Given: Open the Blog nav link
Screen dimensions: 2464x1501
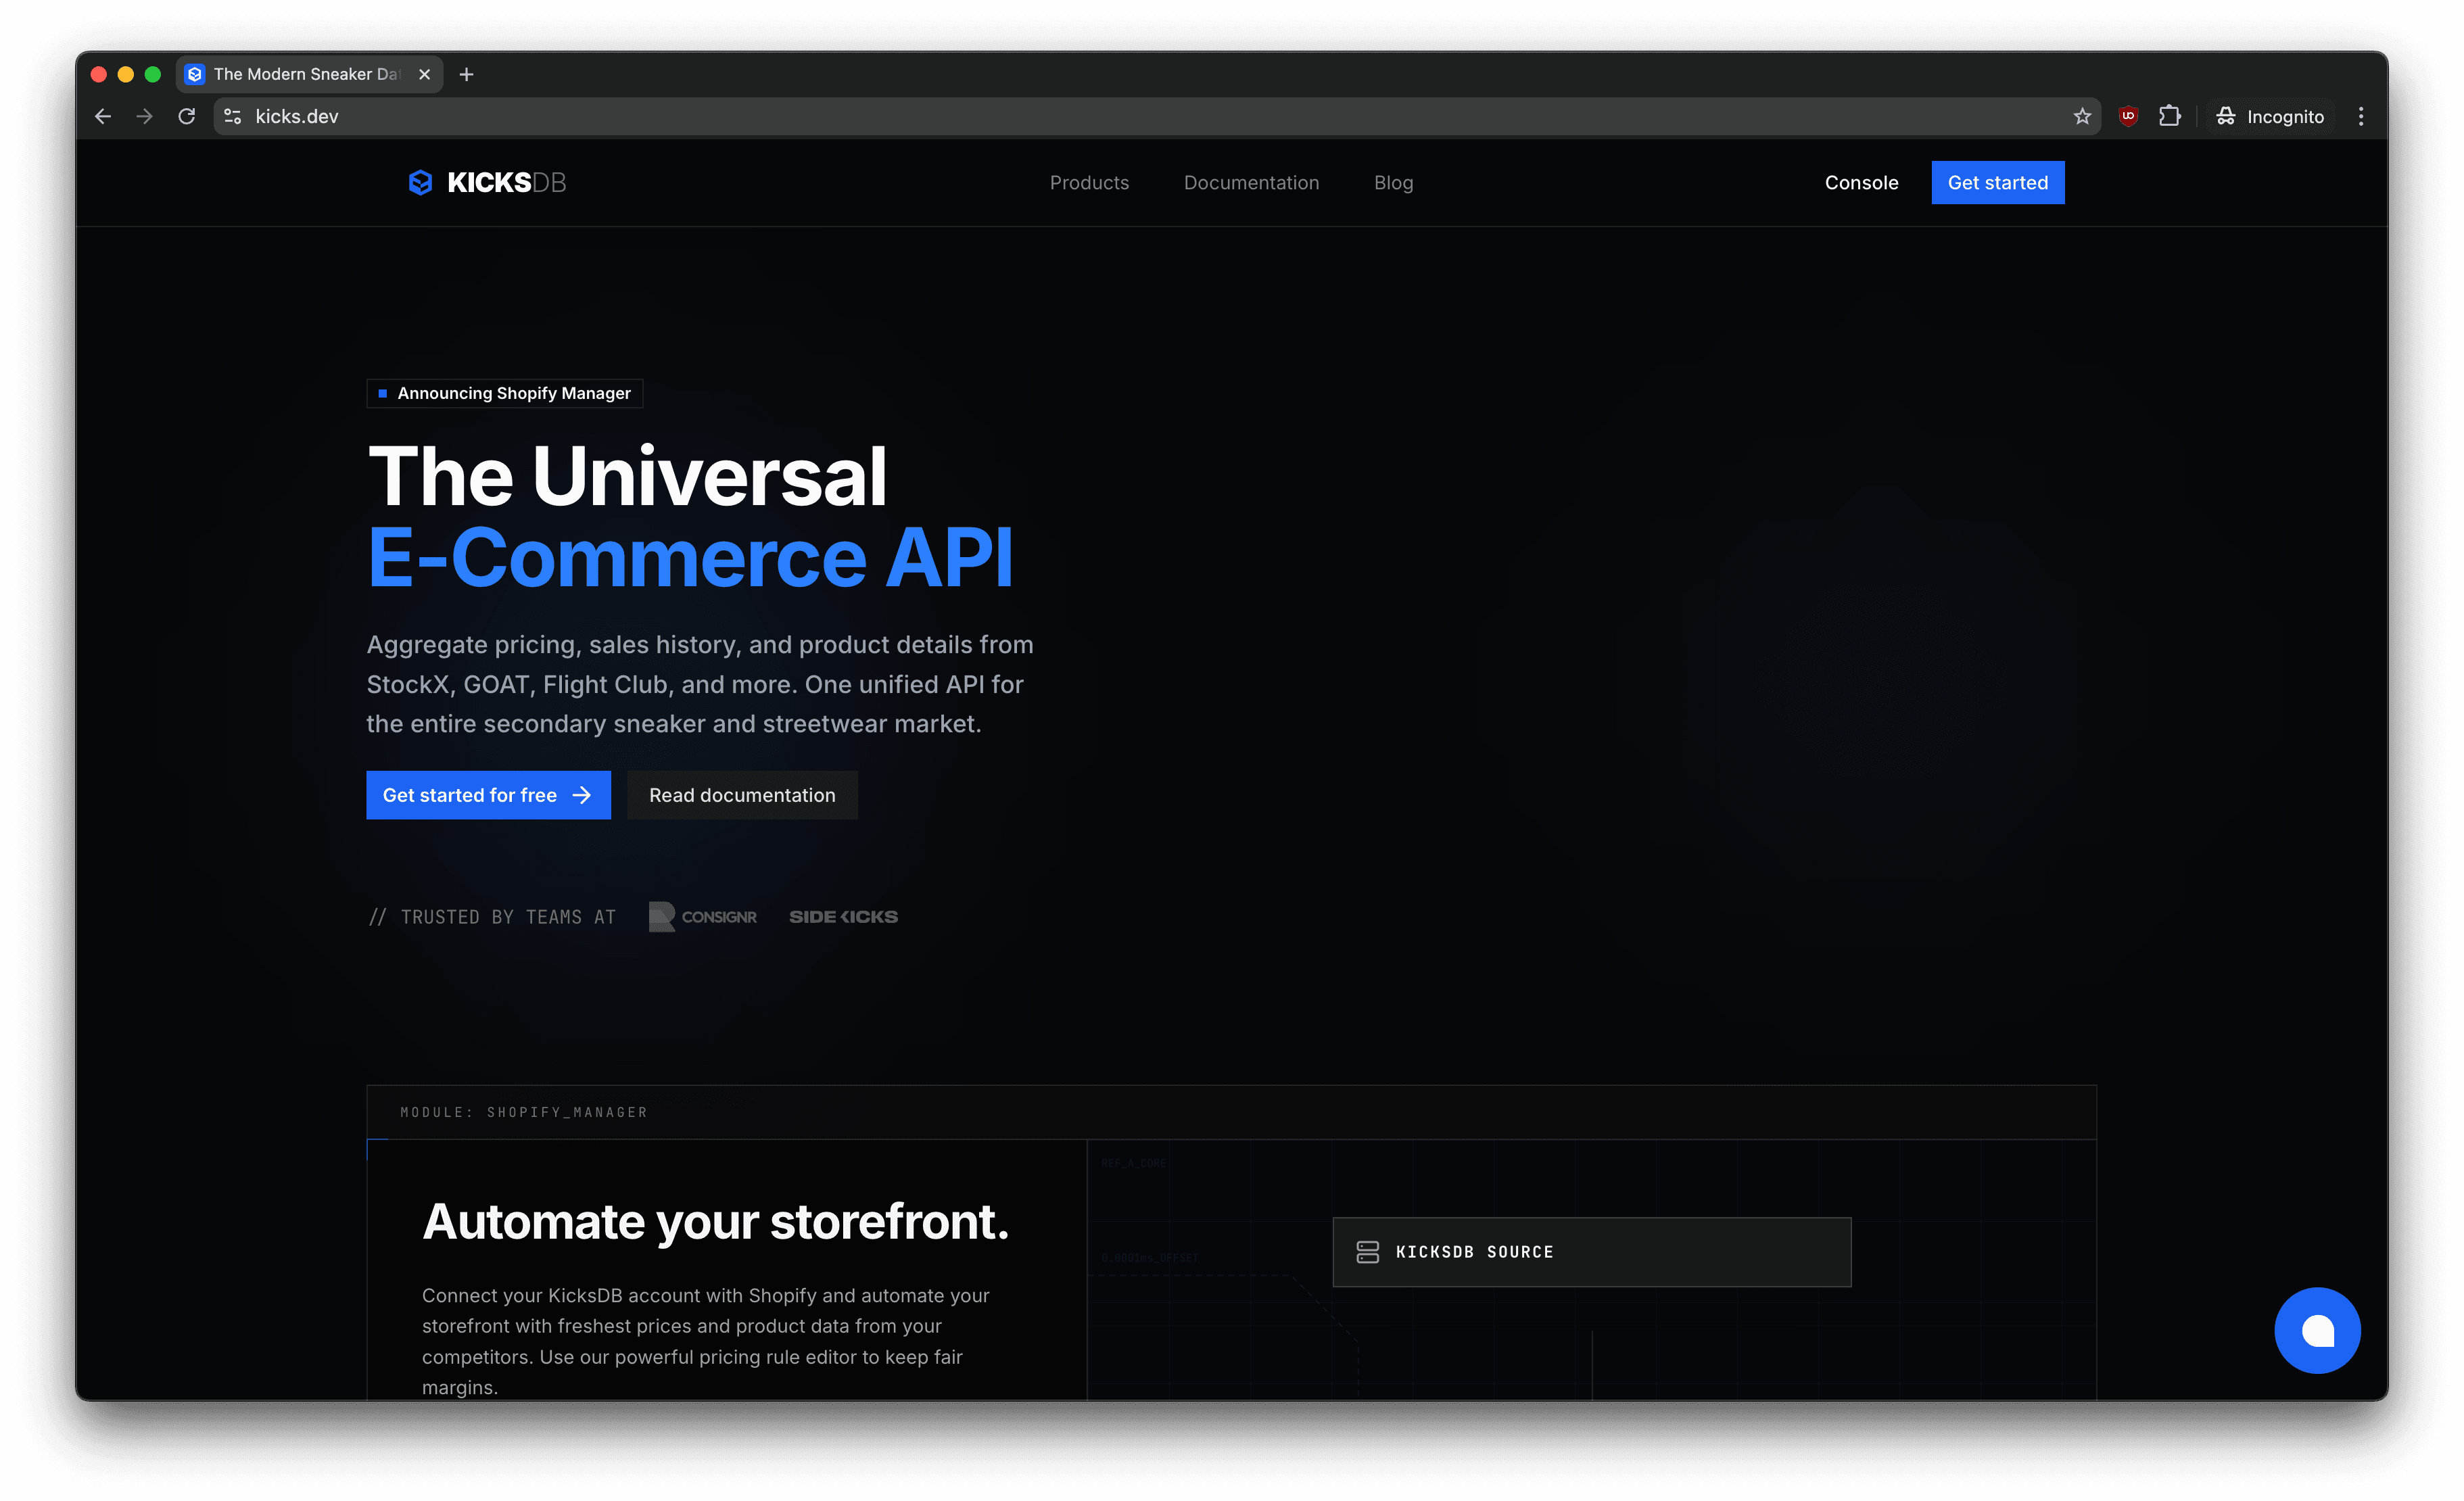Looking at the screenshot, I should [x=1393, y=183].
